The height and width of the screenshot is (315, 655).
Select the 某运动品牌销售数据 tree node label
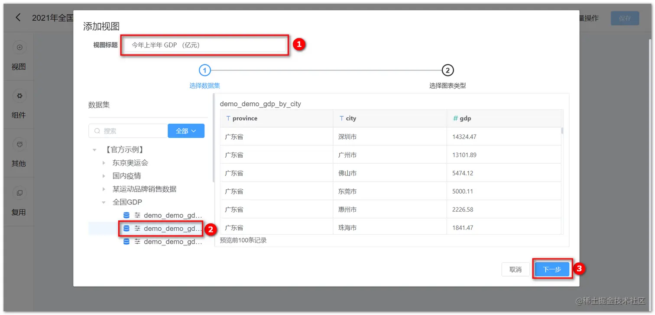point(145,189)
